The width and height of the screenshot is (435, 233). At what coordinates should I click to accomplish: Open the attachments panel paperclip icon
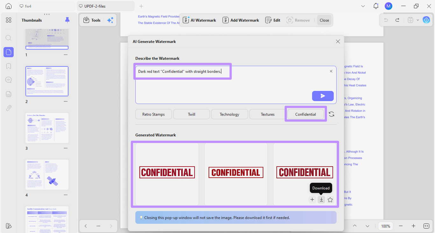(x=9, y=108)
